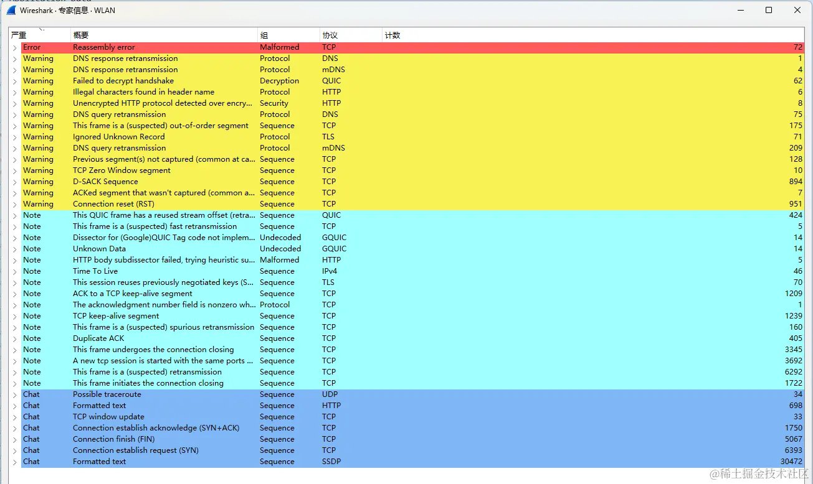Close the expert information window

pyautogui.click(x=797, y=10)
